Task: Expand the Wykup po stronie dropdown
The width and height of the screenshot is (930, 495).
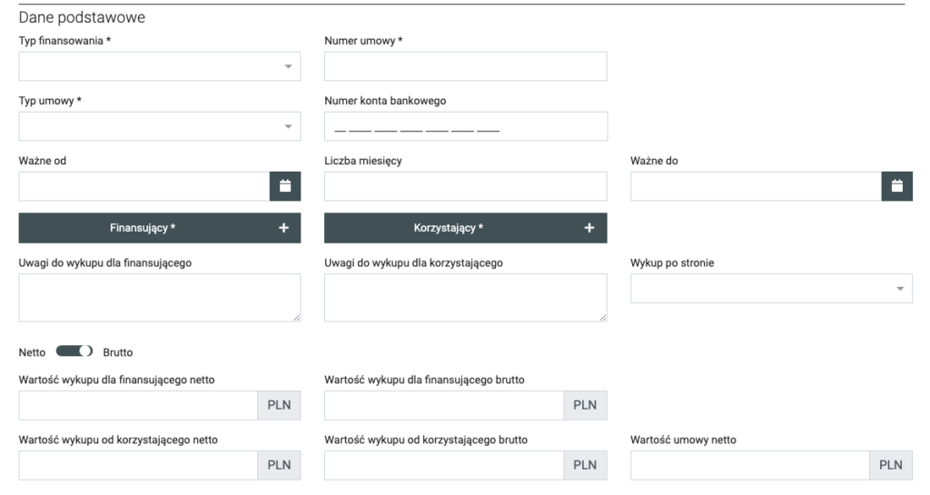Action: [x=771, y=288]
